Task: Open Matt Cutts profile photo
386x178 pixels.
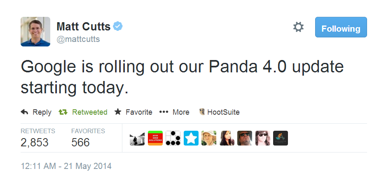Action: point(35,32)
